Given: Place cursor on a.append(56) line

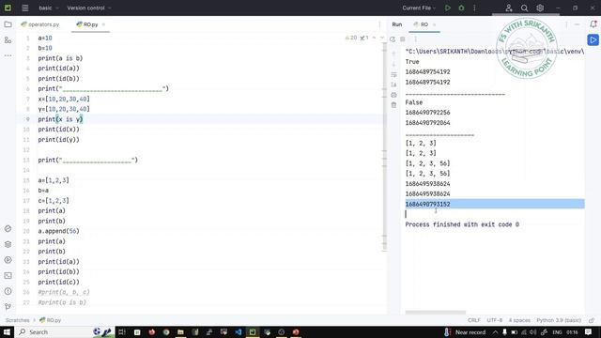Looking at the screenshot, I should click(58, 231).
